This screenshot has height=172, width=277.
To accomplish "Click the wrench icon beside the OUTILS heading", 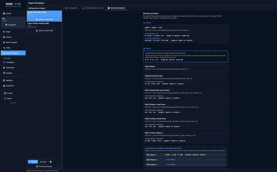I will (x=144, y=23).
